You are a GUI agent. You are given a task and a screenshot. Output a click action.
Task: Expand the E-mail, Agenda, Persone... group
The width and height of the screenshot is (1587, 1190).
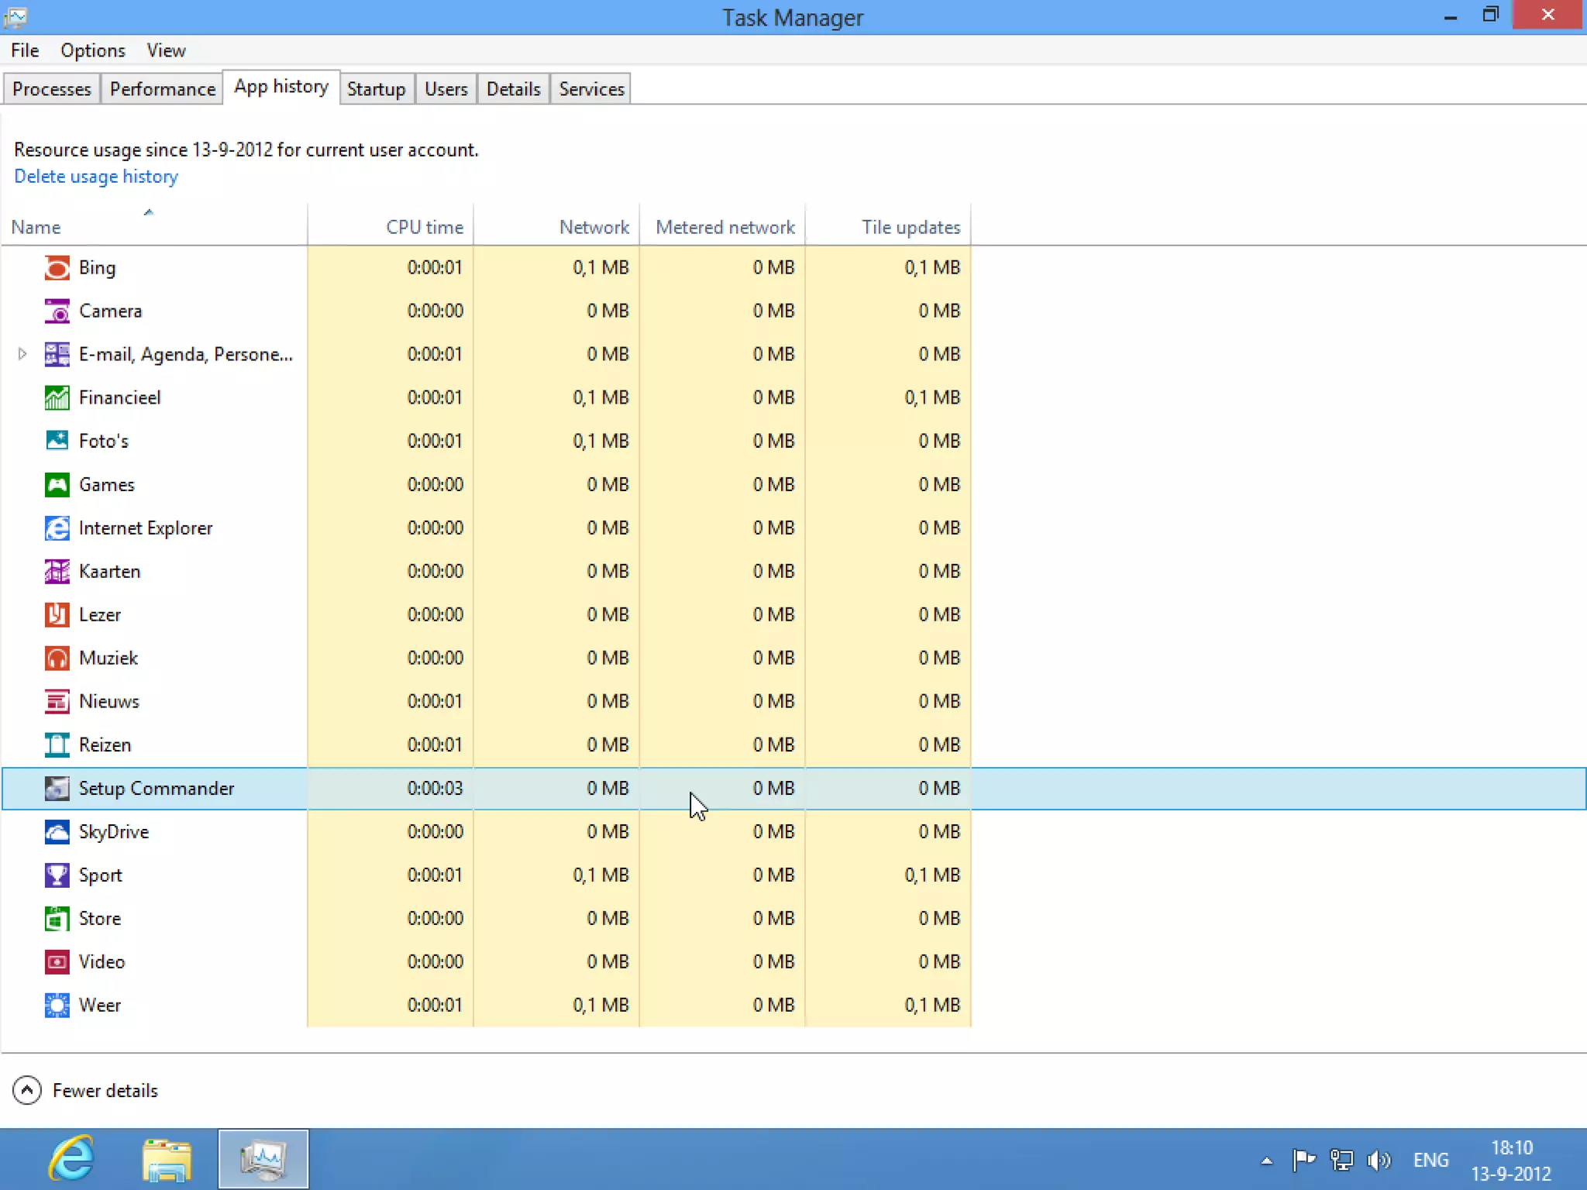(22, 354)
